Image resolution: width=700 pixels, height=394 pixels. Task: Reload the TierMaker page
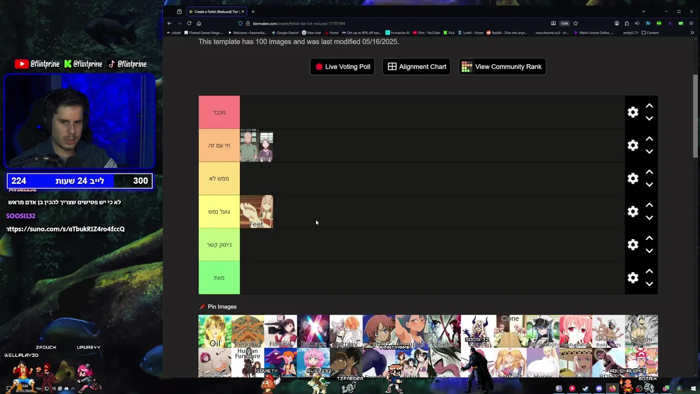coord(189,24)
